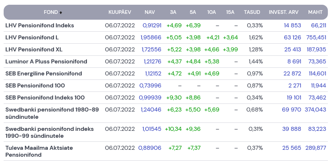This screenshot has height=164, width=333.
Task: Open LHV Pensionifond Indeks fund
Action: [x=40, y=26]
